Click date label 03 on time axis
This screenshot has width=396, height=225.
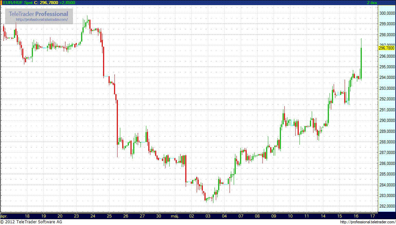208,216
